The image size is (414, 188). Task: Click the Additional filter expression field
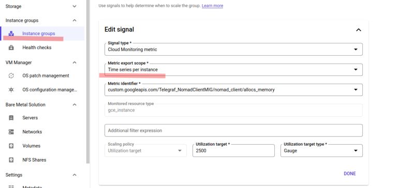pos(233,131)
